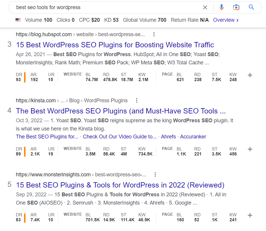This screenshot has width=266, height=231.
Task: Click the orange DR bar for HubSpot
Action: [x=25, y=77]
